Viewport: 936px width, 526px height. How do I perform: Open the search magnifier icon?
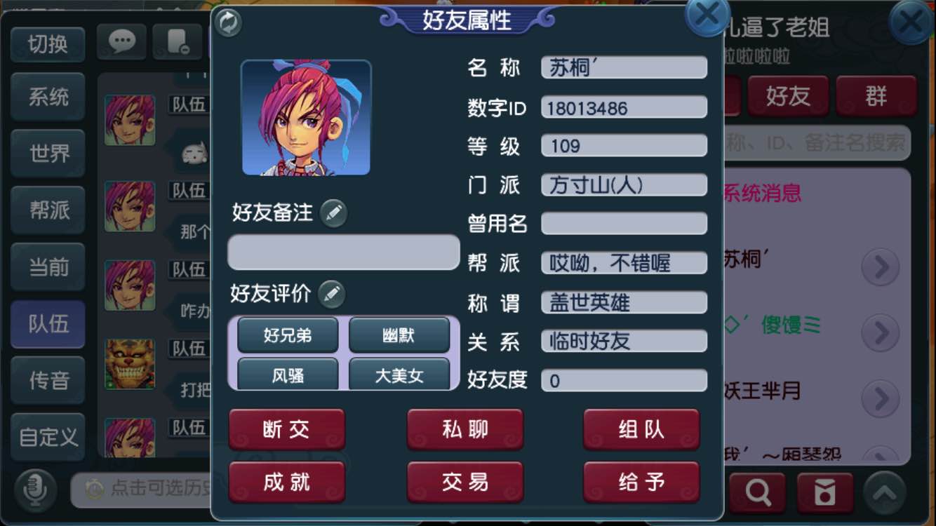tap(757, 492)
